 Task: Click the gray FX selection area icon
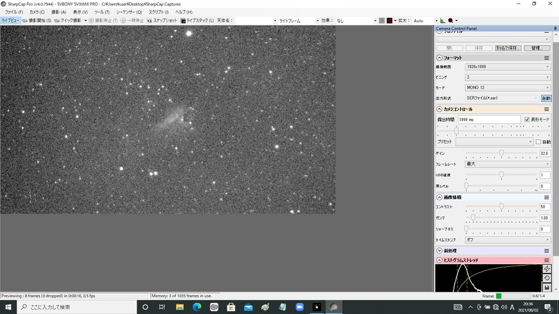[382, 20]
